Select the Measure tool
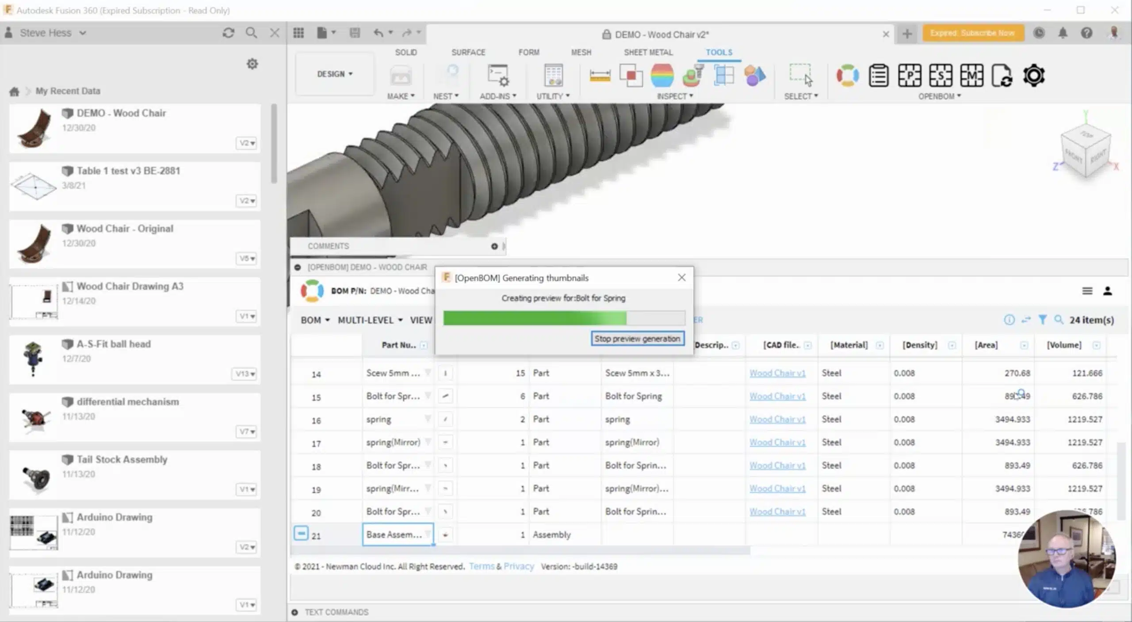1132x622 pixels. (x=600, y=76)
